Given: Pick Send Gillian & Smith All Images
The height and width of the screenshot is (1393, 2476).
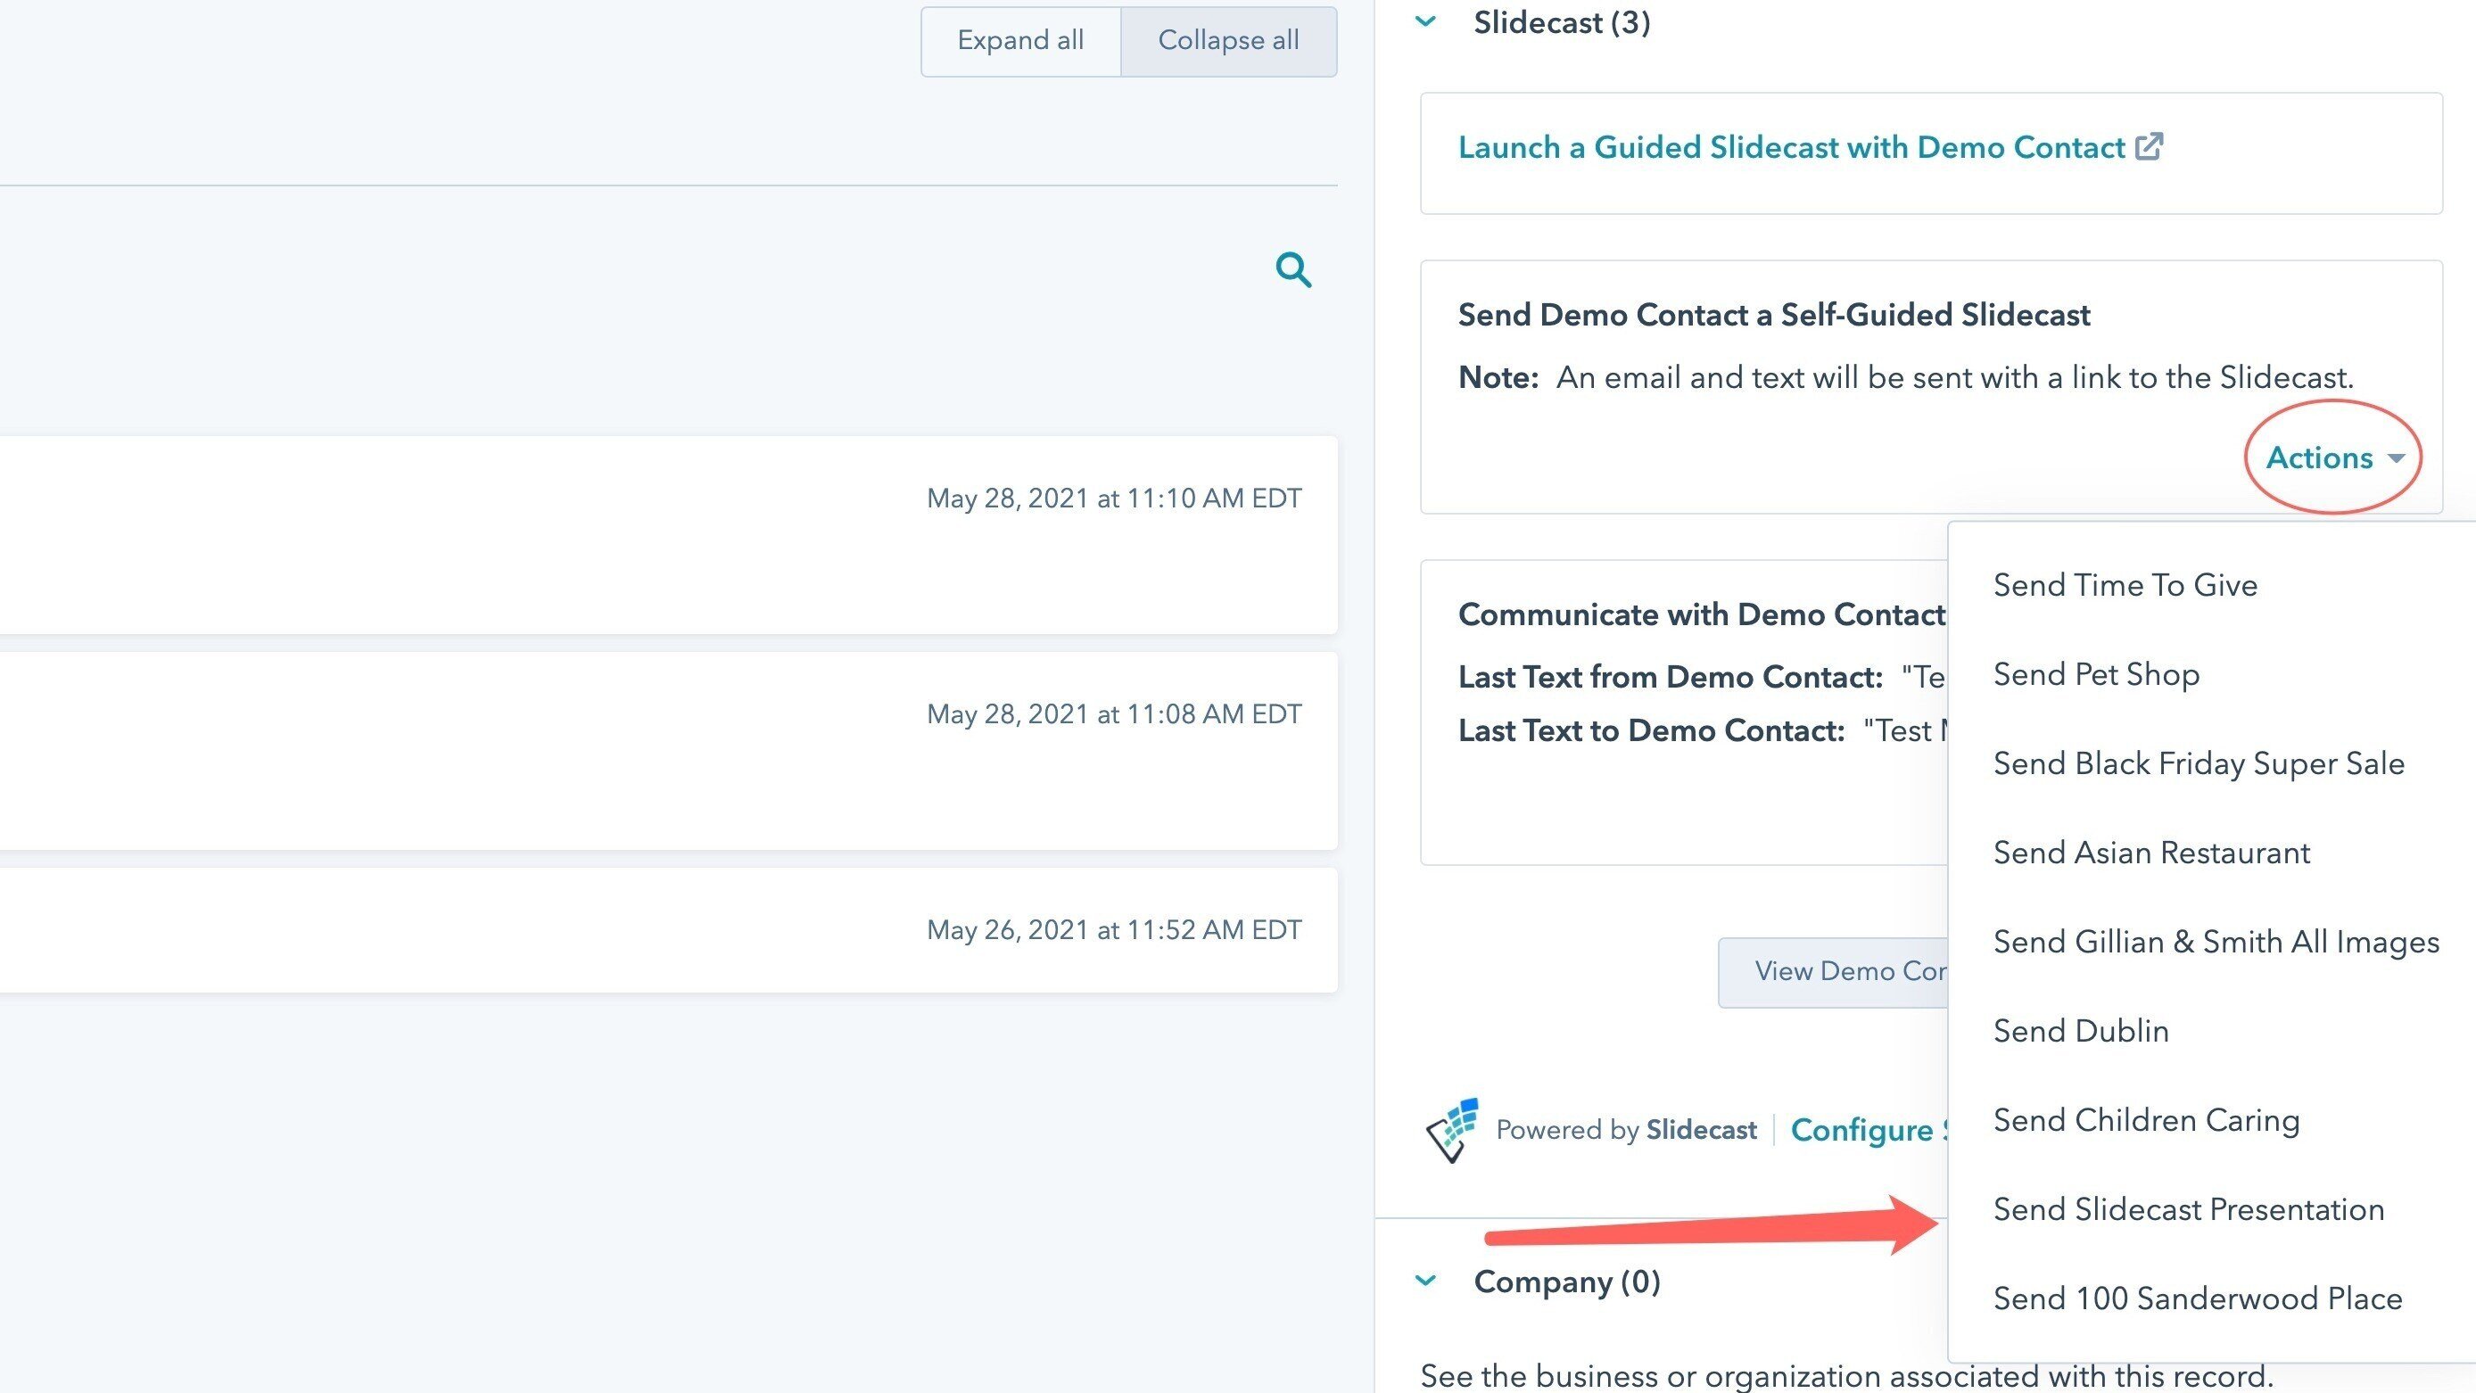Looking at the screenshot, I should tap(2216, 942).
